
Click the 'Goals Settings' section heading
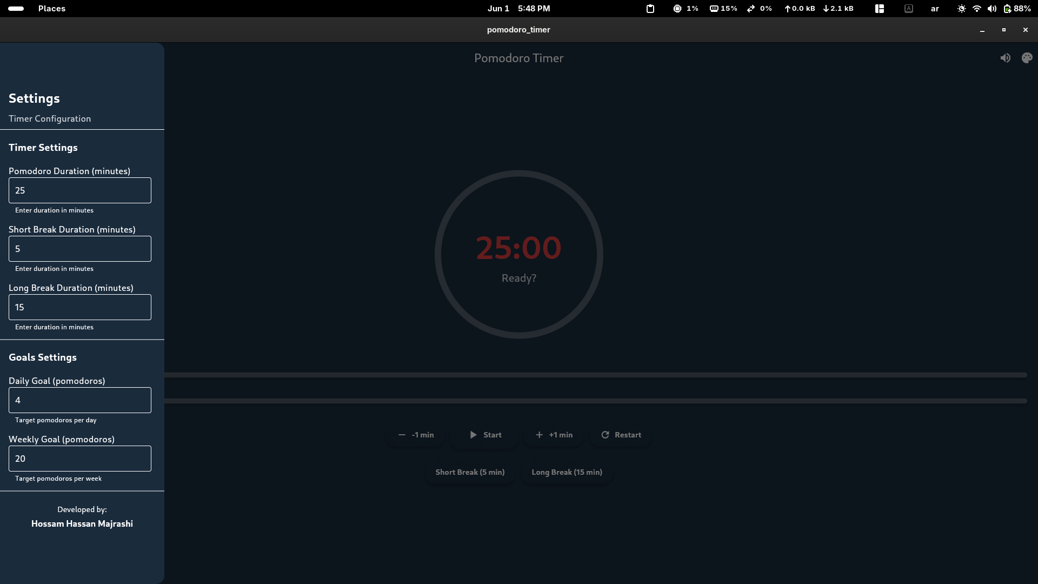(43, 357)
